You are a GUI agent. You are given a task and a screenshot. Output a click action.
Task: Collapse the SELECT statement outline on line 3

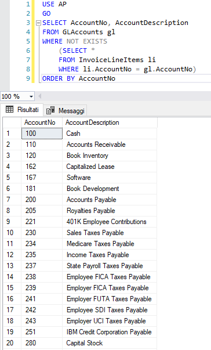(x=38, y=23)
